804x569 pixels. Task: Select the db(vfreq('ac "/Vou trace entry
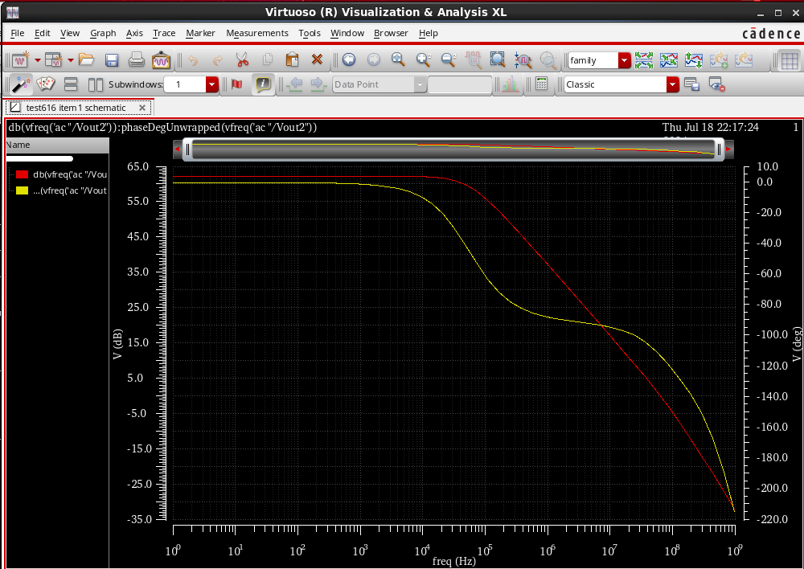tap(70, 174)
